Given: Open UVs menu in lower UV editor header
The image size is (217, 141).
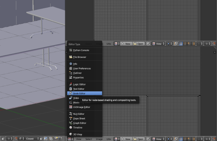Looking at the screenshot, I should (x=109, y=139).
